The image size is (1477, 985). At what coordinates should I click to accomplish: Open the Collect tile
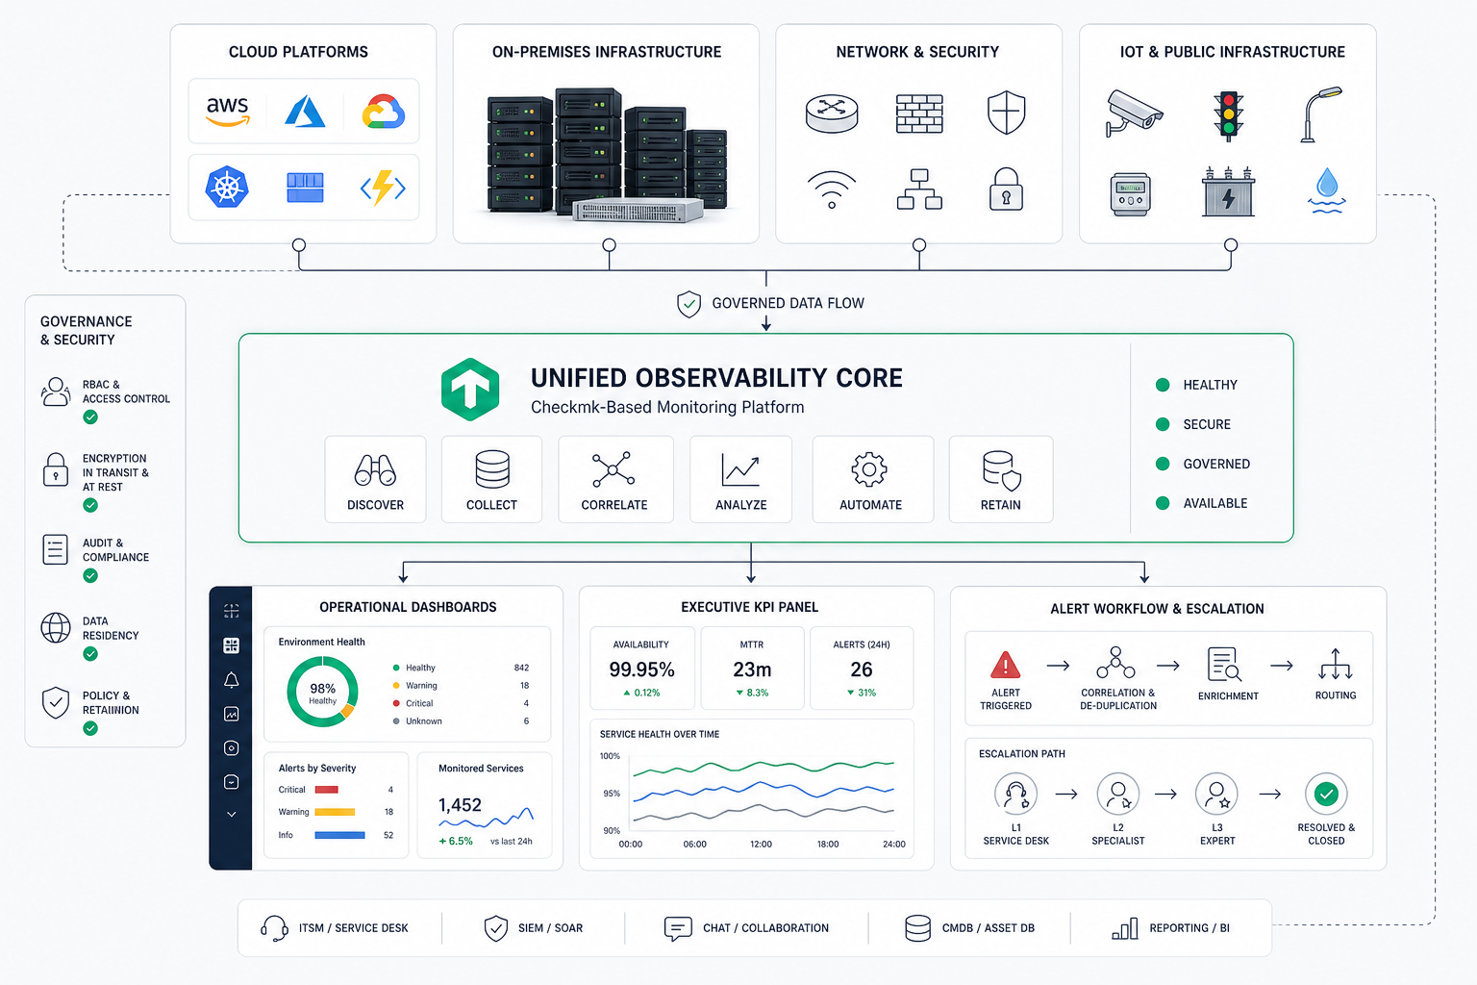coord(491,479)
